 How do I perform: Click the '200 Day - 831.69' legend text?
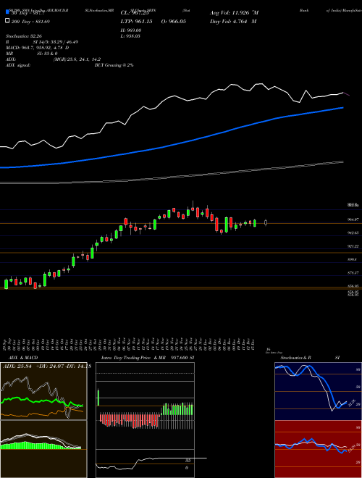click(x=31, y=22)
